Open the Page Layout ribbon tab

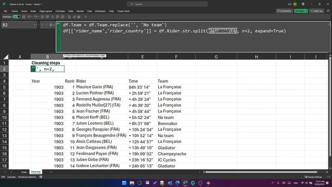tap(46, 11)
